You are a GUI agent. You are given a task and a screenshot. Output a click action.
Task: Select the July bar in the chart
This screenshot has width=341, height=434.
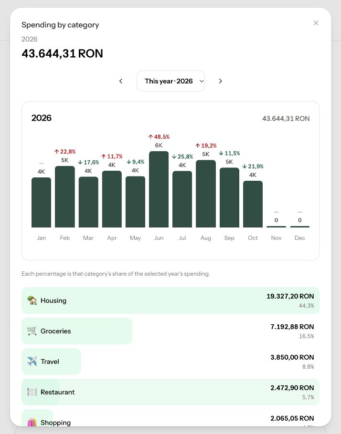182,199
